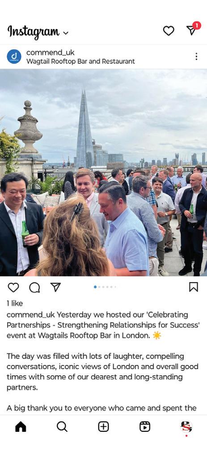The width and height of the screenshot is (207, 461).
Task: Open notifications heart icon in header
Action: (168, 30)
